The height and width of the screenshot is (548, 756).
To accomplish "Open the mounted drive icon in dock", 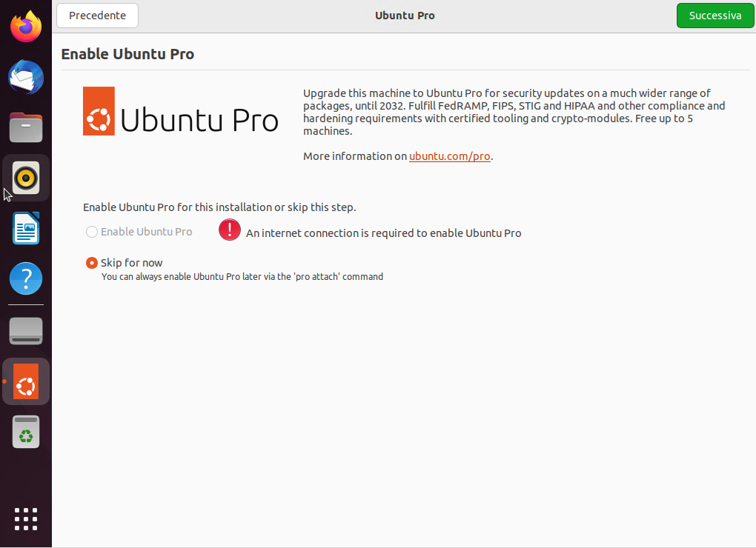I will 26,331.
